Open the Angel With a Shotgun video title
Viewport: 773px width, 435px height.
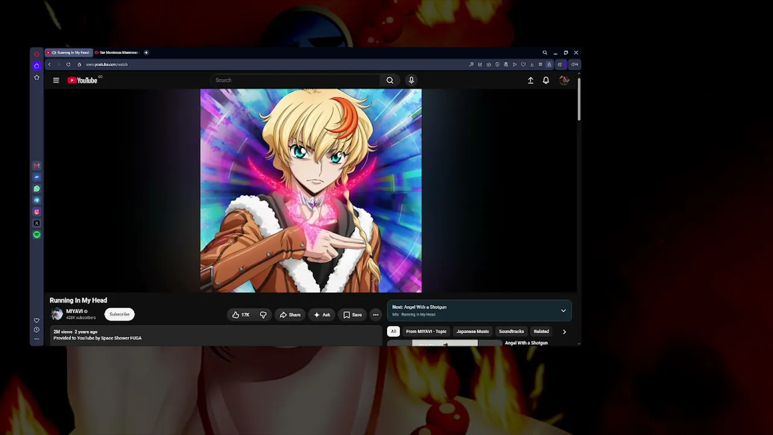pos(526,343)
